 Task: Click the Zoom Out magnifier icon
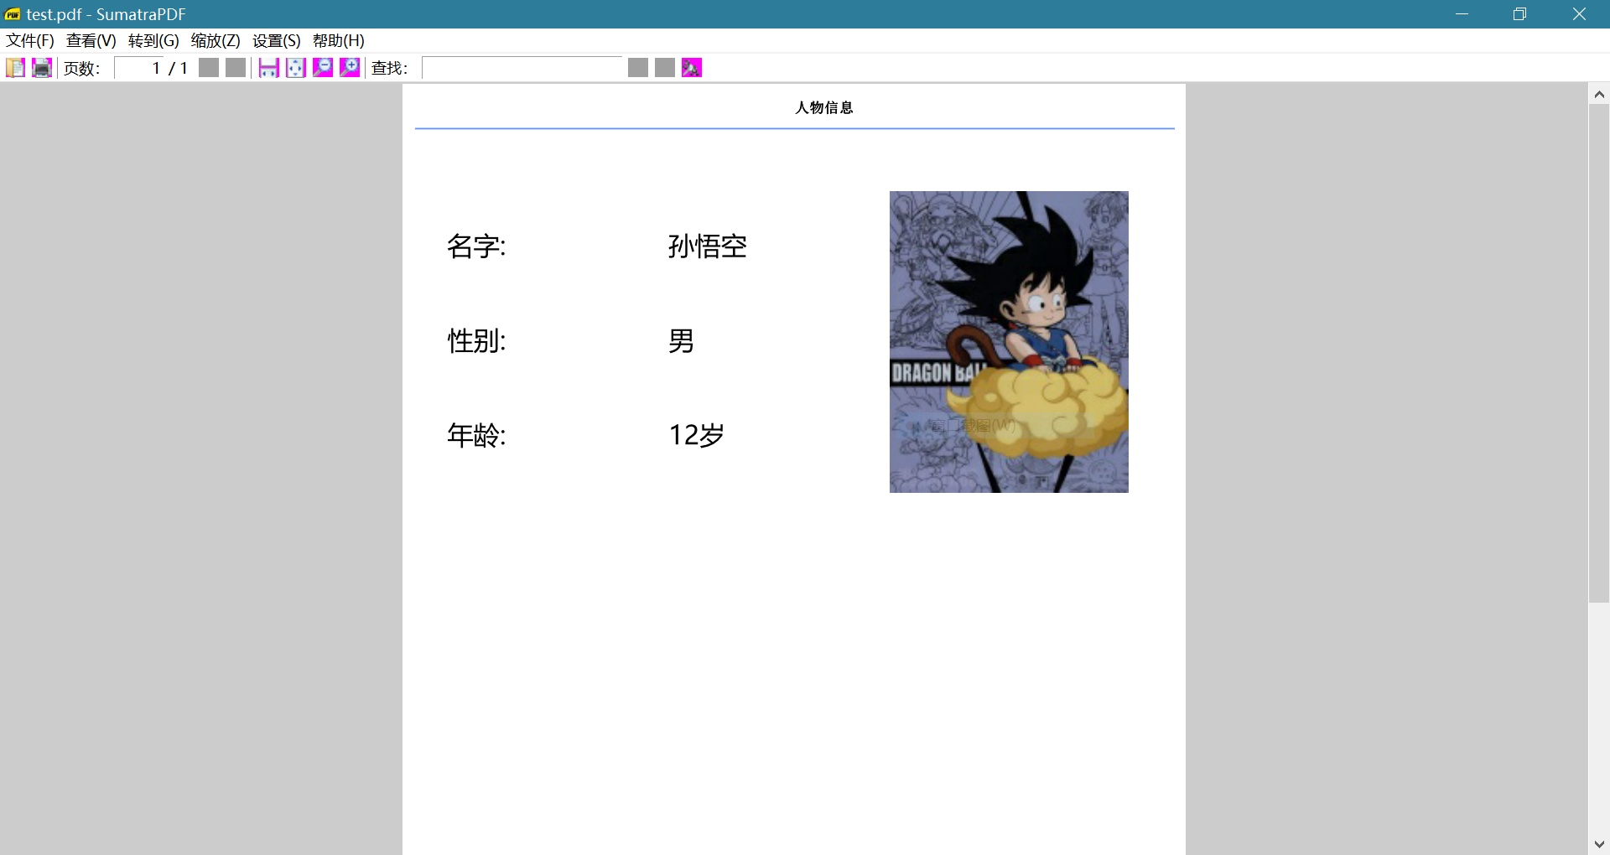323,68
